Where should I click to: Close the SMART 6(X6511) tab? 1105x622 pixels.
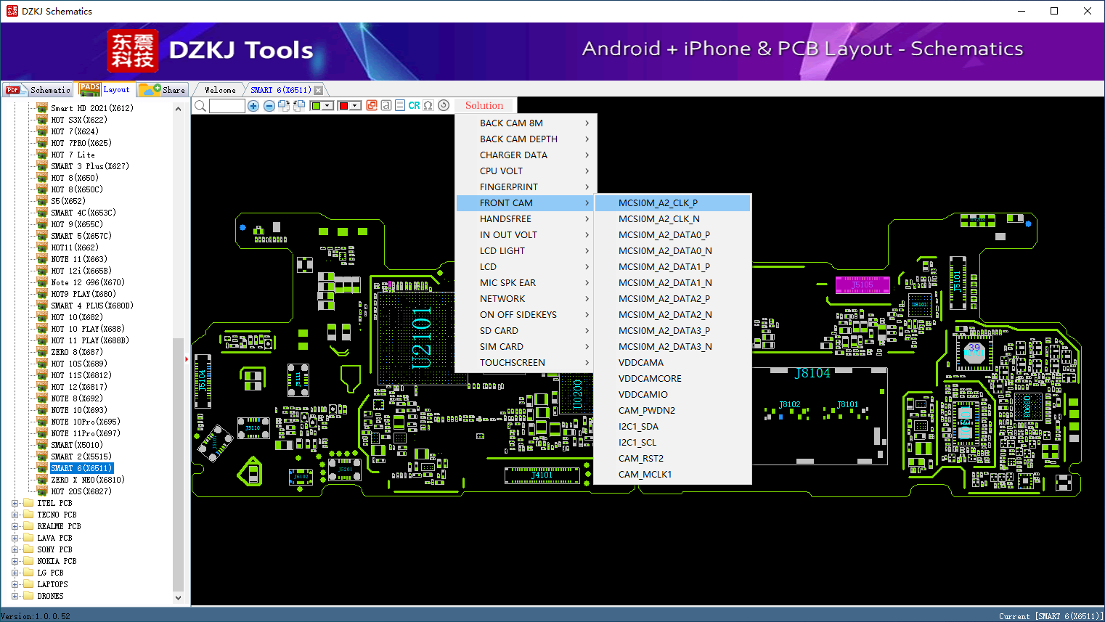pyautogui.click(x=318, y=90)
